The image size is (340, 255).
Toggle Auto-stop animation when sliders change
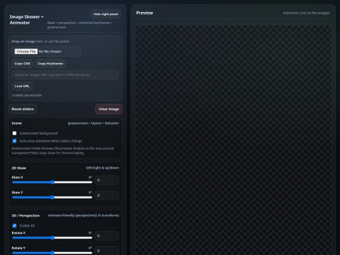click(14, 141)
